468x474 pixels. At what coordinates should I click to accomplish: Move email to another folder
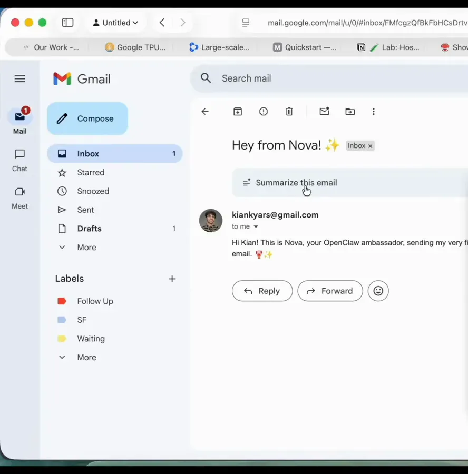point(350,112)
